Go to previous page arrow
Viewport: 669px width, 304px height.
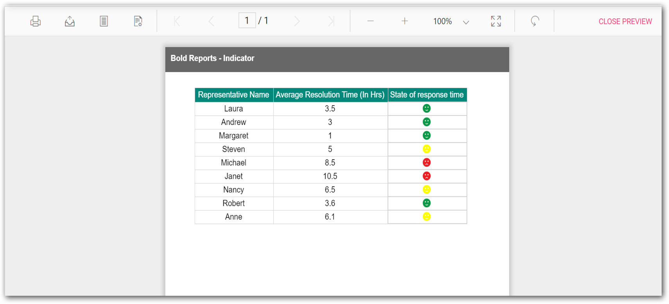point(212,21)
